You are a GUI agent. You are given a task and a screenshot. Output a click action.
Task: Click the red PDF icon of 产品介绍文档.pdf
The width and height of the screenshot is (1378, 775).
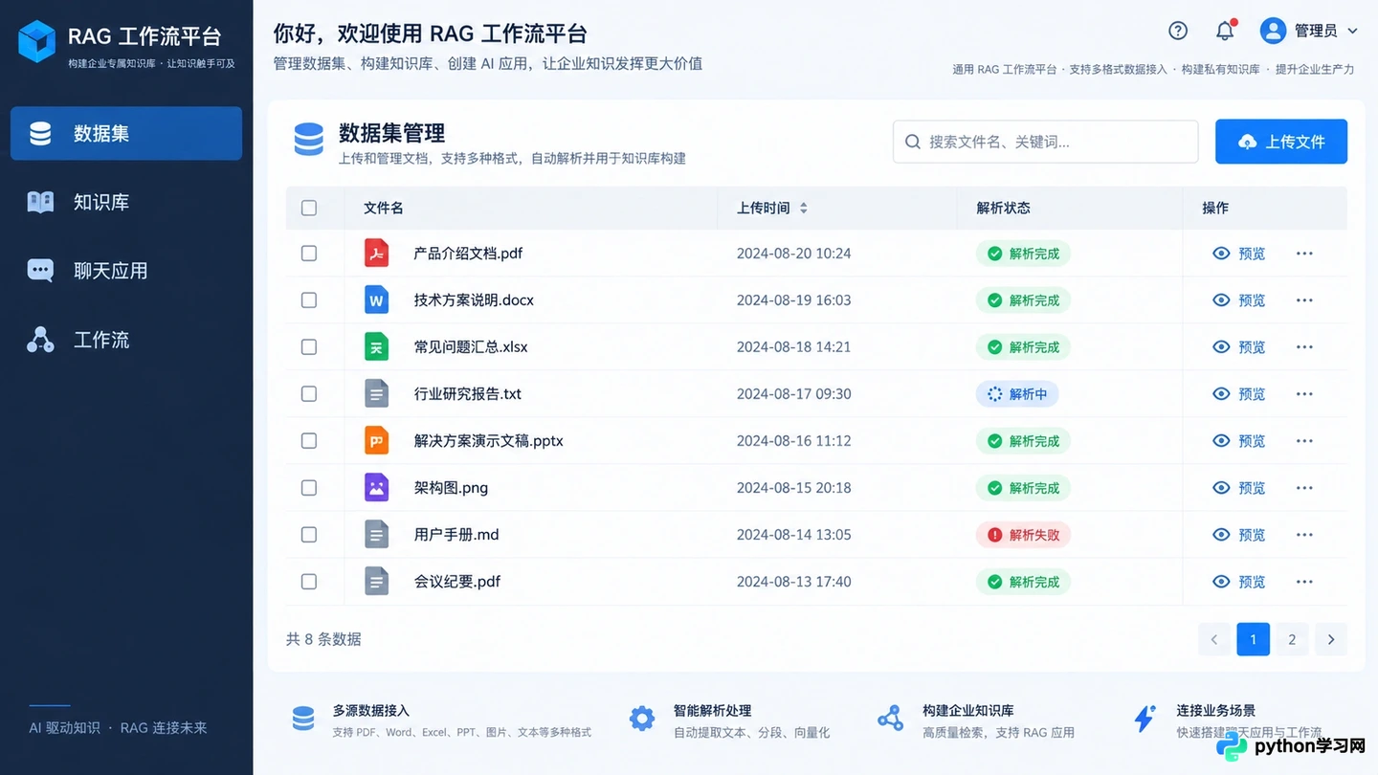(377, 254)
